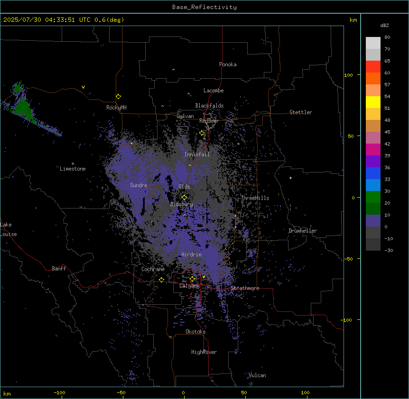Click the royal blue 33-36 dBZ legend swatch
The height and width of the screenshot is (399, 409).
click(x=373, y=173)
